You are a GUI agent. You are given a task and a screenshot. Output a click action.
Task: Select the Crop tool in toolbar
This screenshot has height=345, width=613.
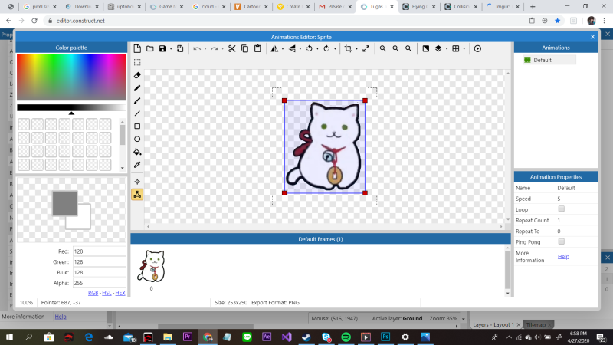[348, 48]
